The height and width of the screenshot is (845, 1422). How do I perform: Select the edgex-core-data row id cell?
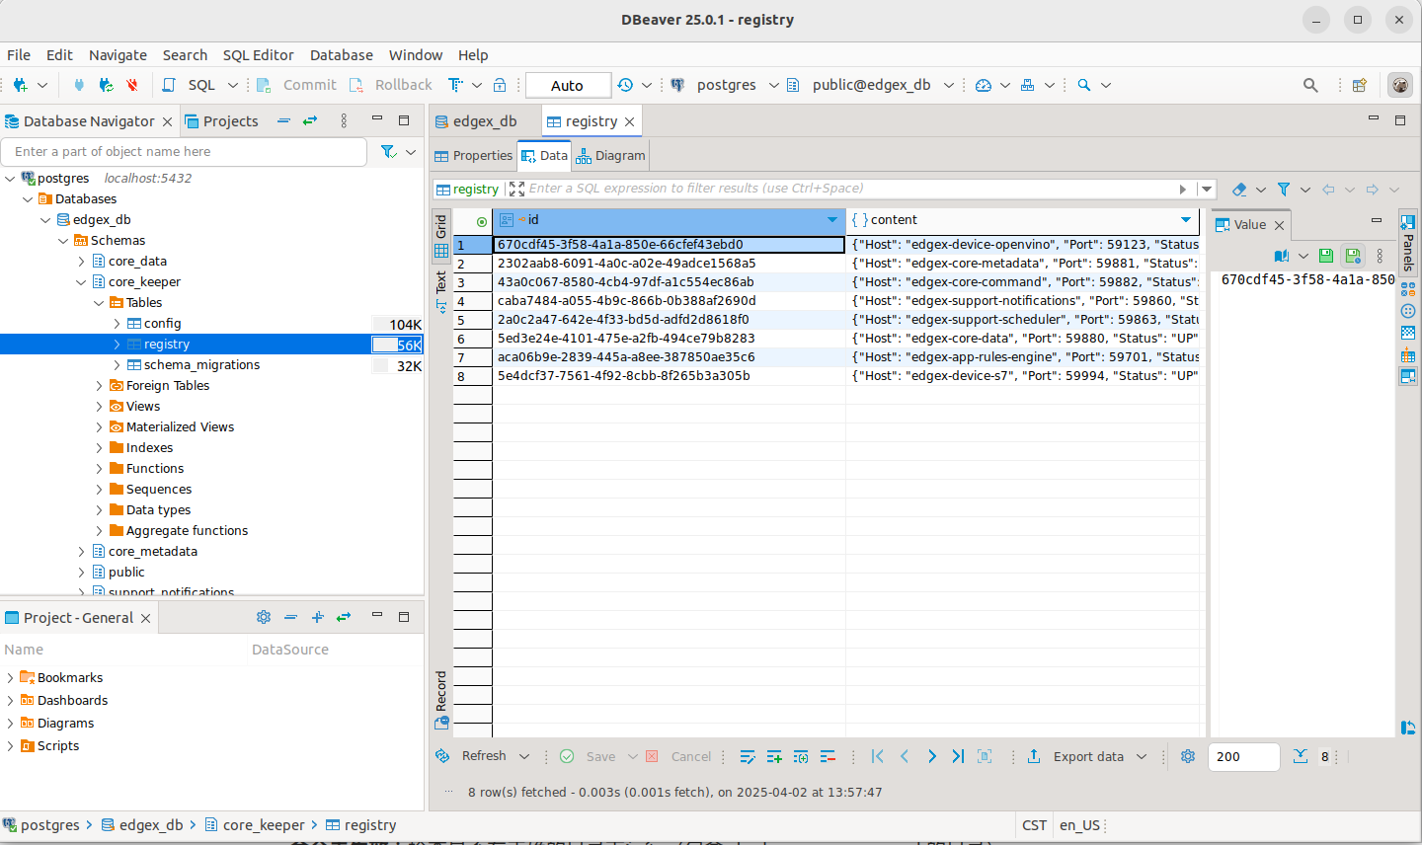(669, 338)
